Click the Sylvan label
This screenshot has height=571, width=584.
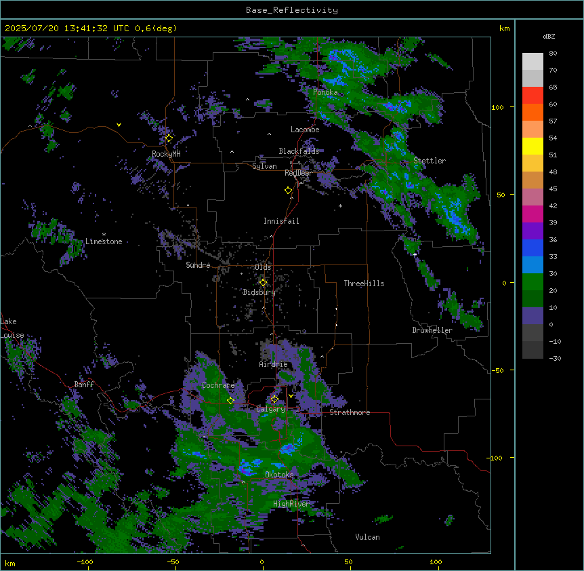[x=264, y=166]
